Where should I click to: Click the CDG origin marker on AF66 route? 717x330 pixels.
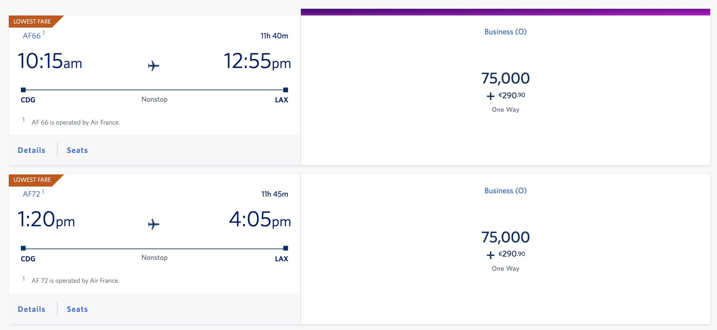[23, 90]
